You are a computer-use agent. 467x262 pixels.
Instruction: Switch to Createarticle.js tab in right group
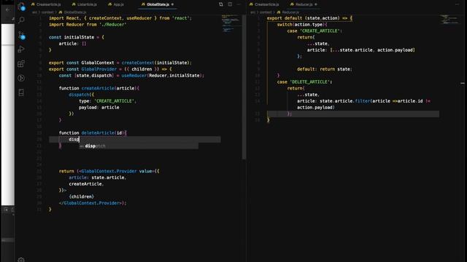tap(264, 4)
